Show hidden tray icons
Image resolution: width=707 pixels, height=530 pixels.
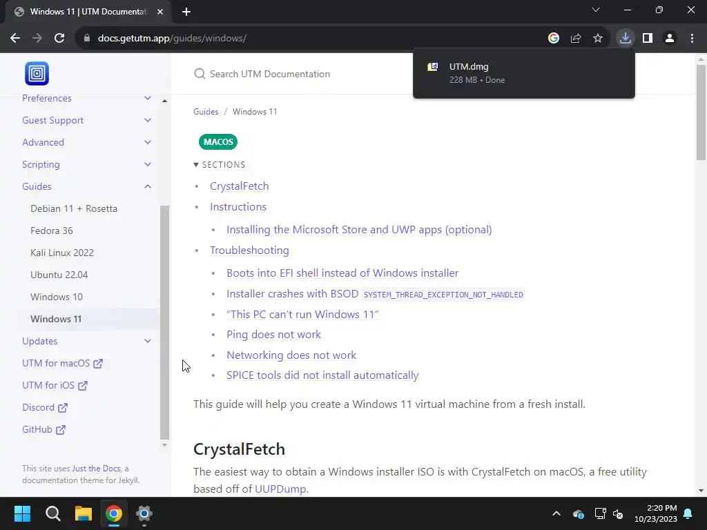tap(556, 513)
